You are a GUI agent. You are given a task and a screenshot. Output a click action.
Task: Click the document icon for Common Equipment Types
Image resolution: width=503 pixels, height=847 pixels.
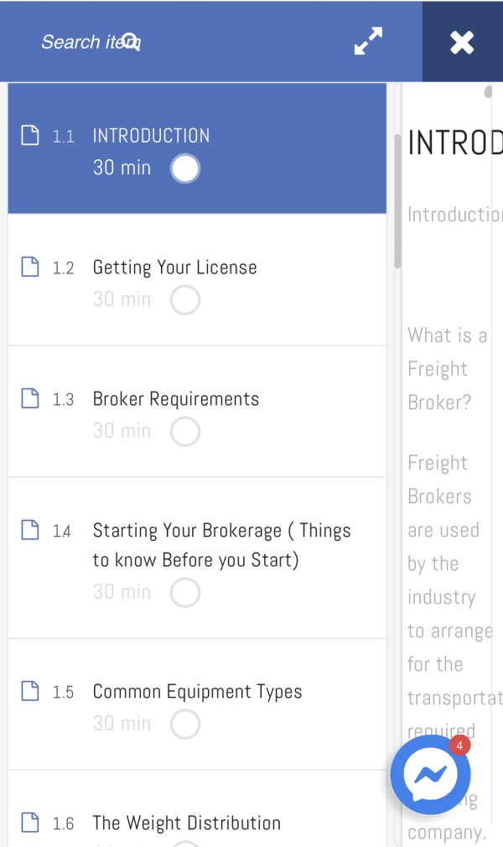[30, 692]
